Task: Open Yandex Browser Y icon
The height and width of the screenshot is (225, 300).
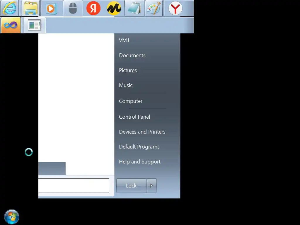Action: coord(175,8)
